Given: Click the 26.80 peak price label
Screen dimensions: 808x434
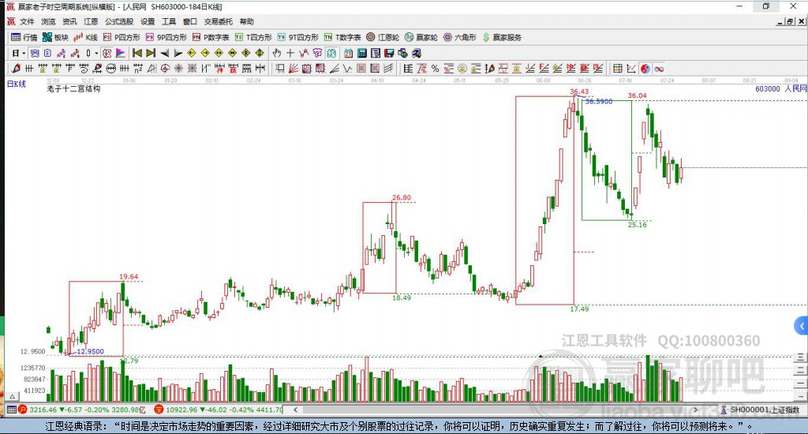Looking at the screenshot, I should tap(402, 197).
